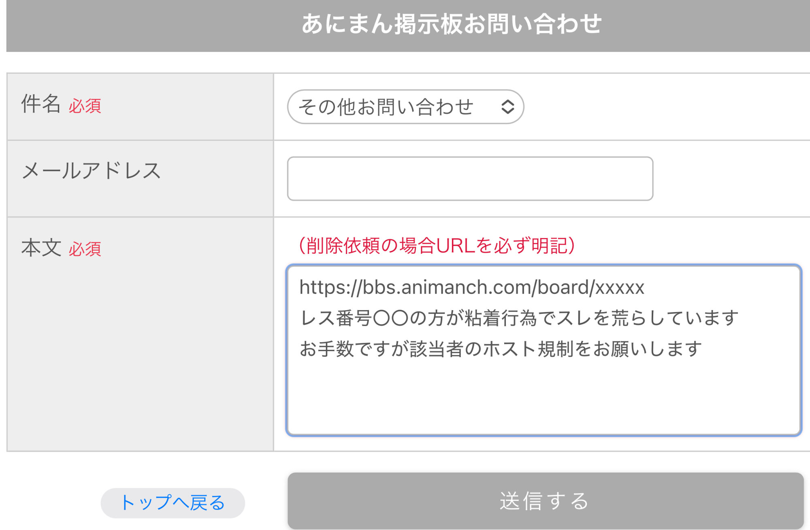Click inside the 本文 message textarea blank area
The height and width of the screenshot is (530, 810).
543,397
